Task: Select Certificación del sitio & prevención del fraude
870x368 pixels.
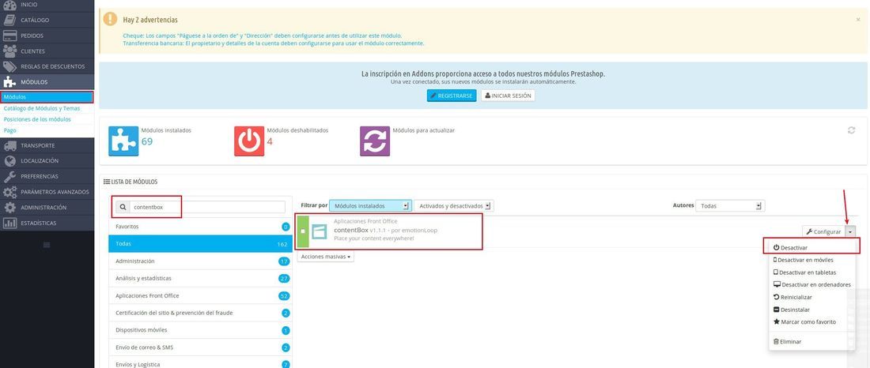Action: 200,313
